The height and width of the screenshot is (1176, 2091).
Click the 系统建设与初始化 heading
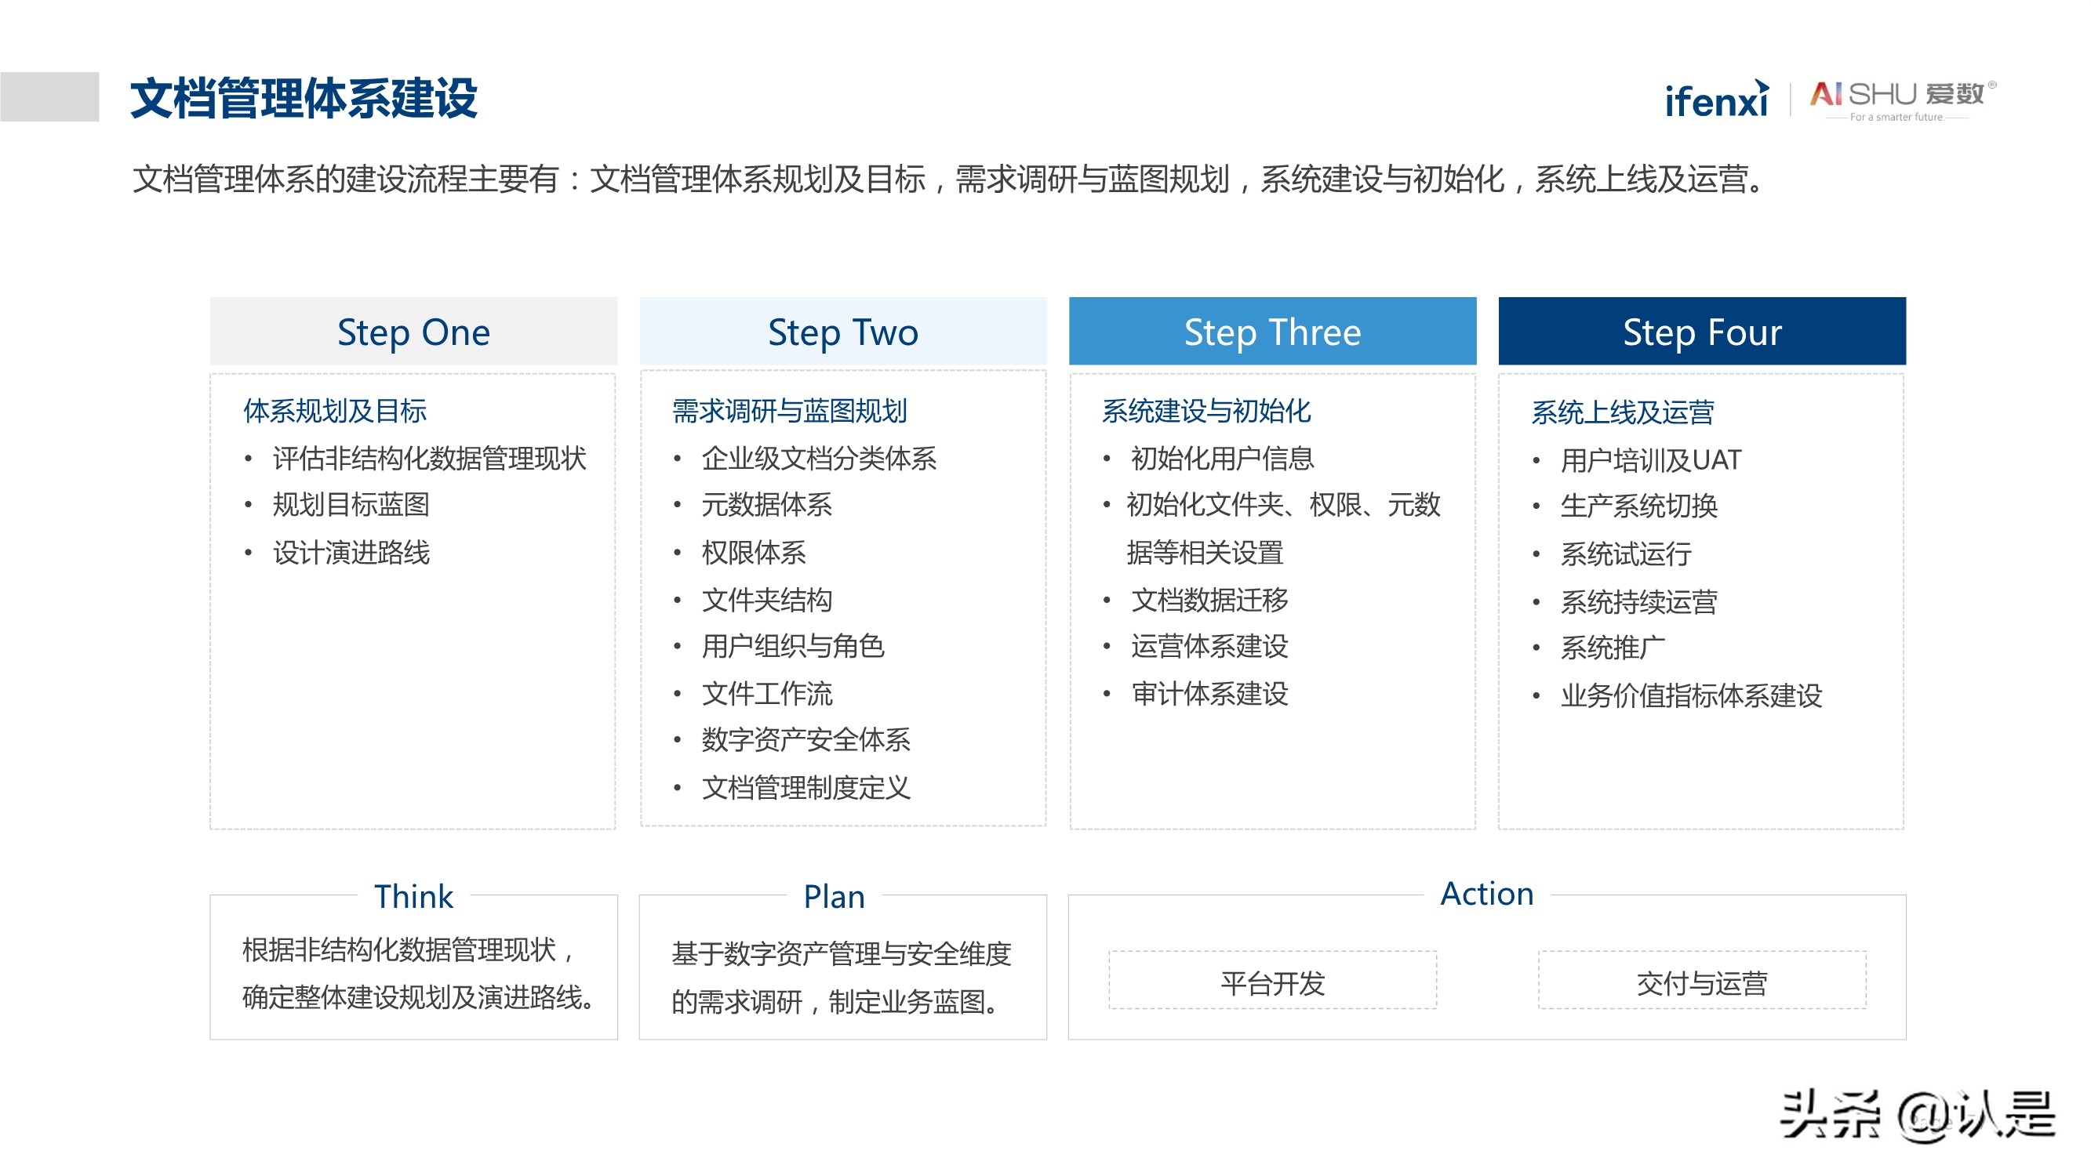[1206, 411]
